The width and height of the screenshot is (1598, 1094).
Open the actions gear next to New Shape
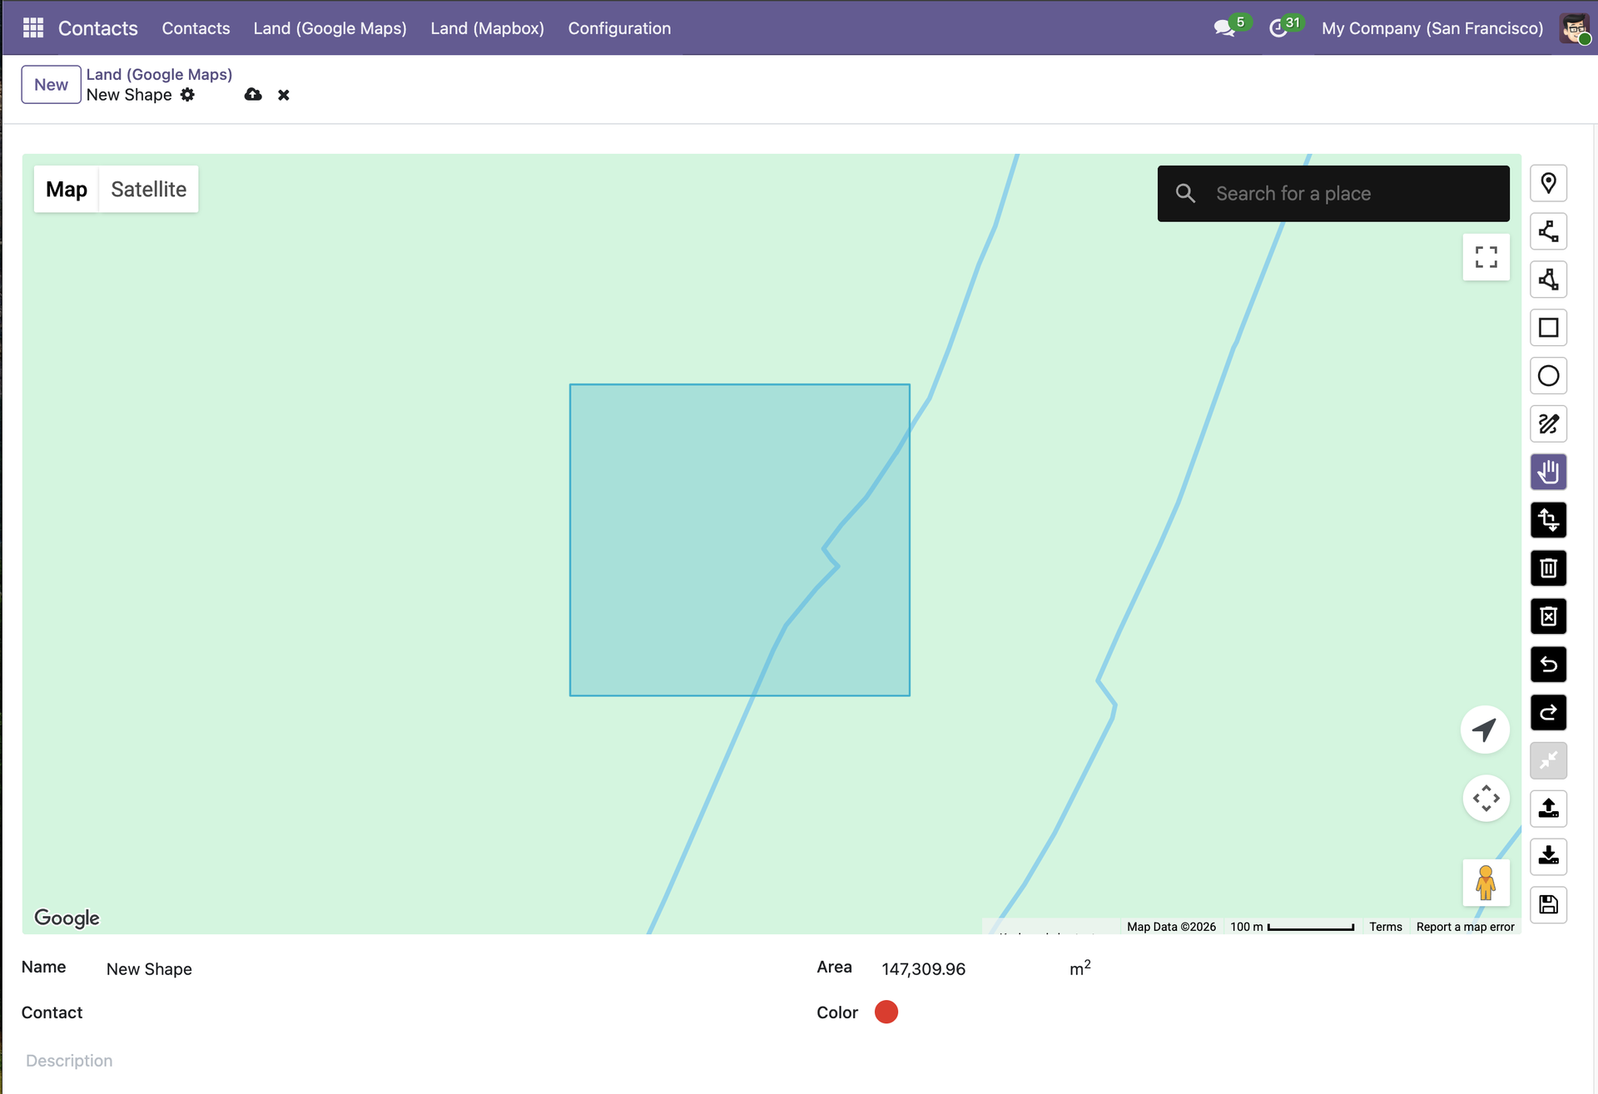[188, 95]
